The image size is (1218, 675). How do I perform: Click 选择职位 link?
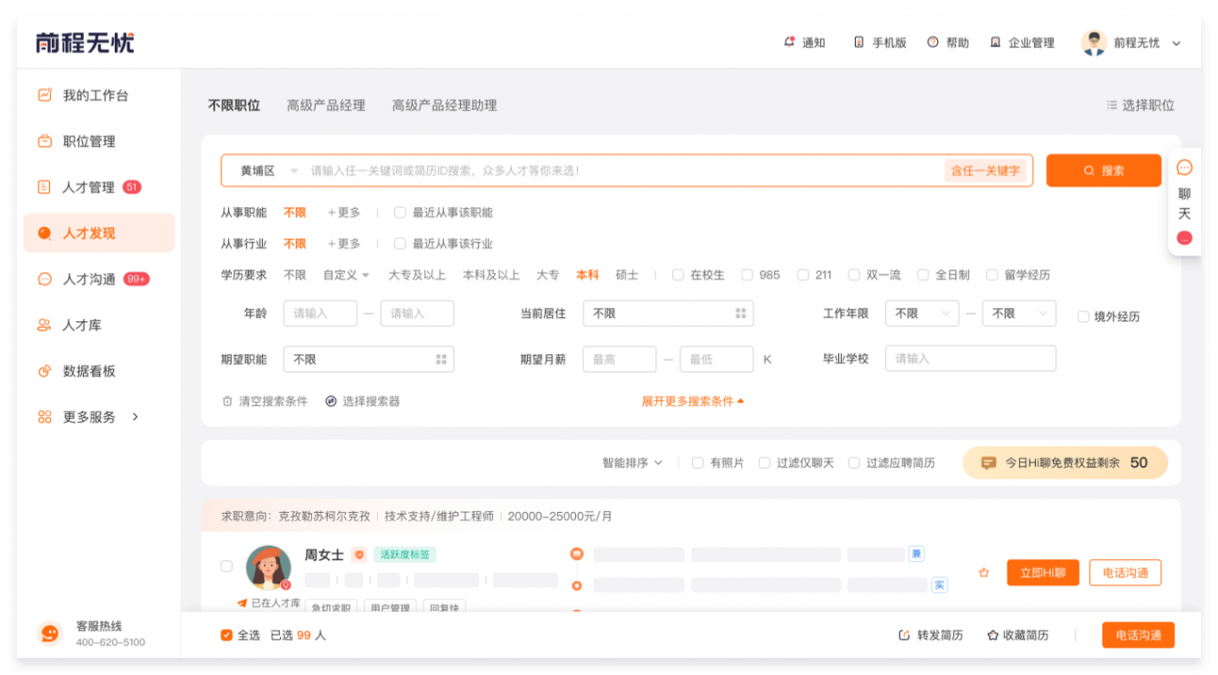(1140, 105)
